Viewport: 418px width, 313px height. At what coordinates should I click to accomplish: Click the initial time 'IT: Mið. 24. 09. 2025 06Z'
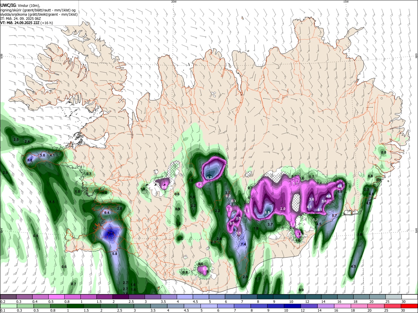pyautogui.click(x=21, y=19)
